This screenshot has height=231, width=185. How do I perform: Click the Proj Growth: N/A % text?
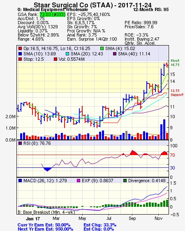(86, 31)
